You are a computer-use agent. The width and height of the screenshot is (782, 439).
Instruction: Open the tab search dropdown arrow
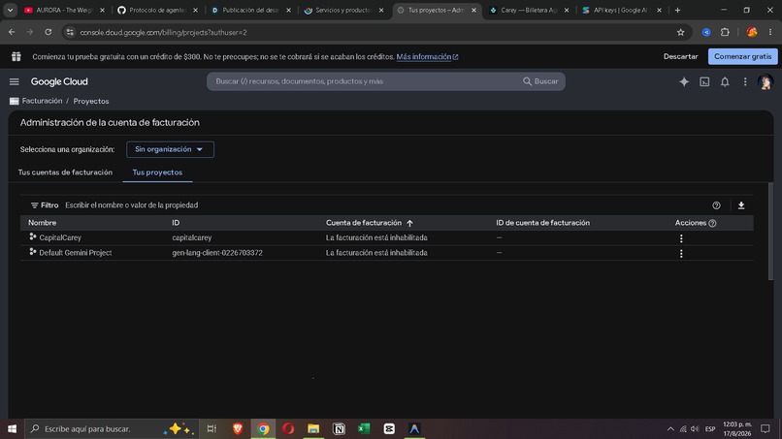[x=10, y=10]
